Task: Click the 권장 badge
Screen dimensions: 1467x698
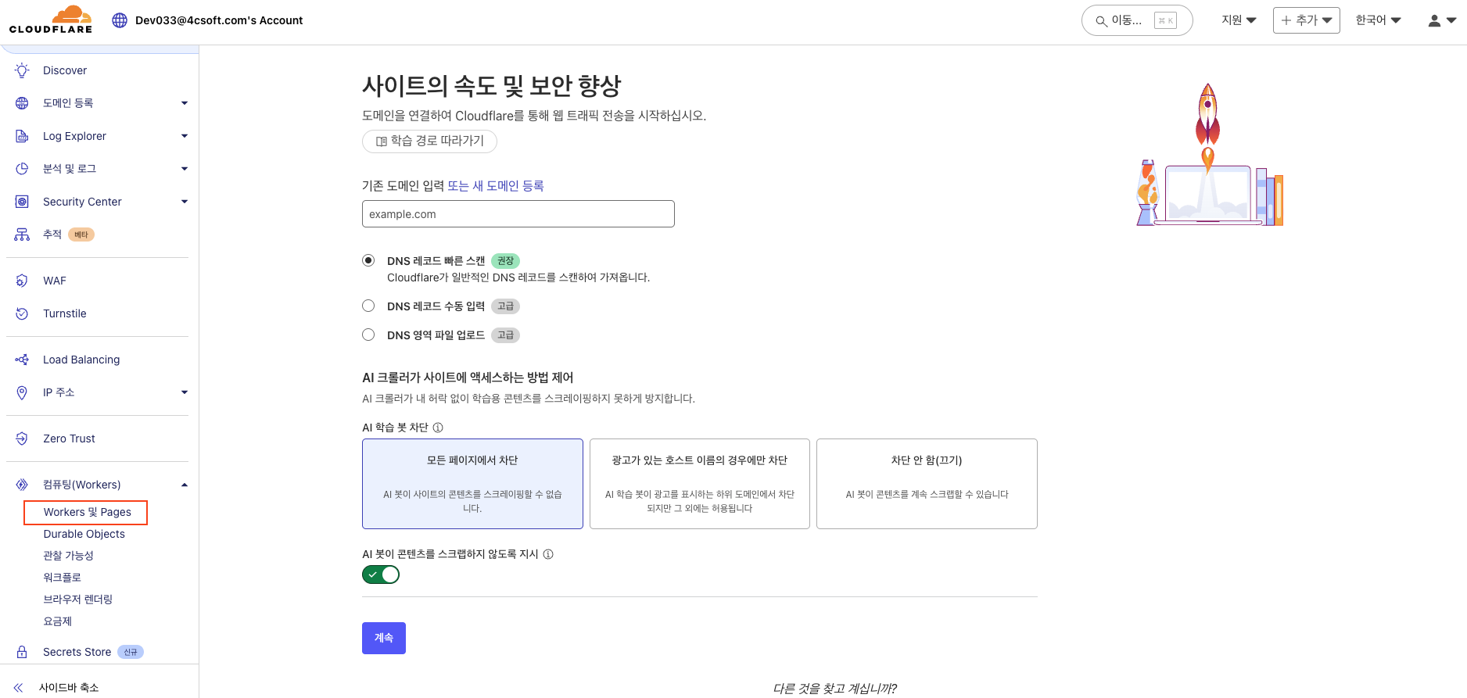Action: (x=506, y=261)
